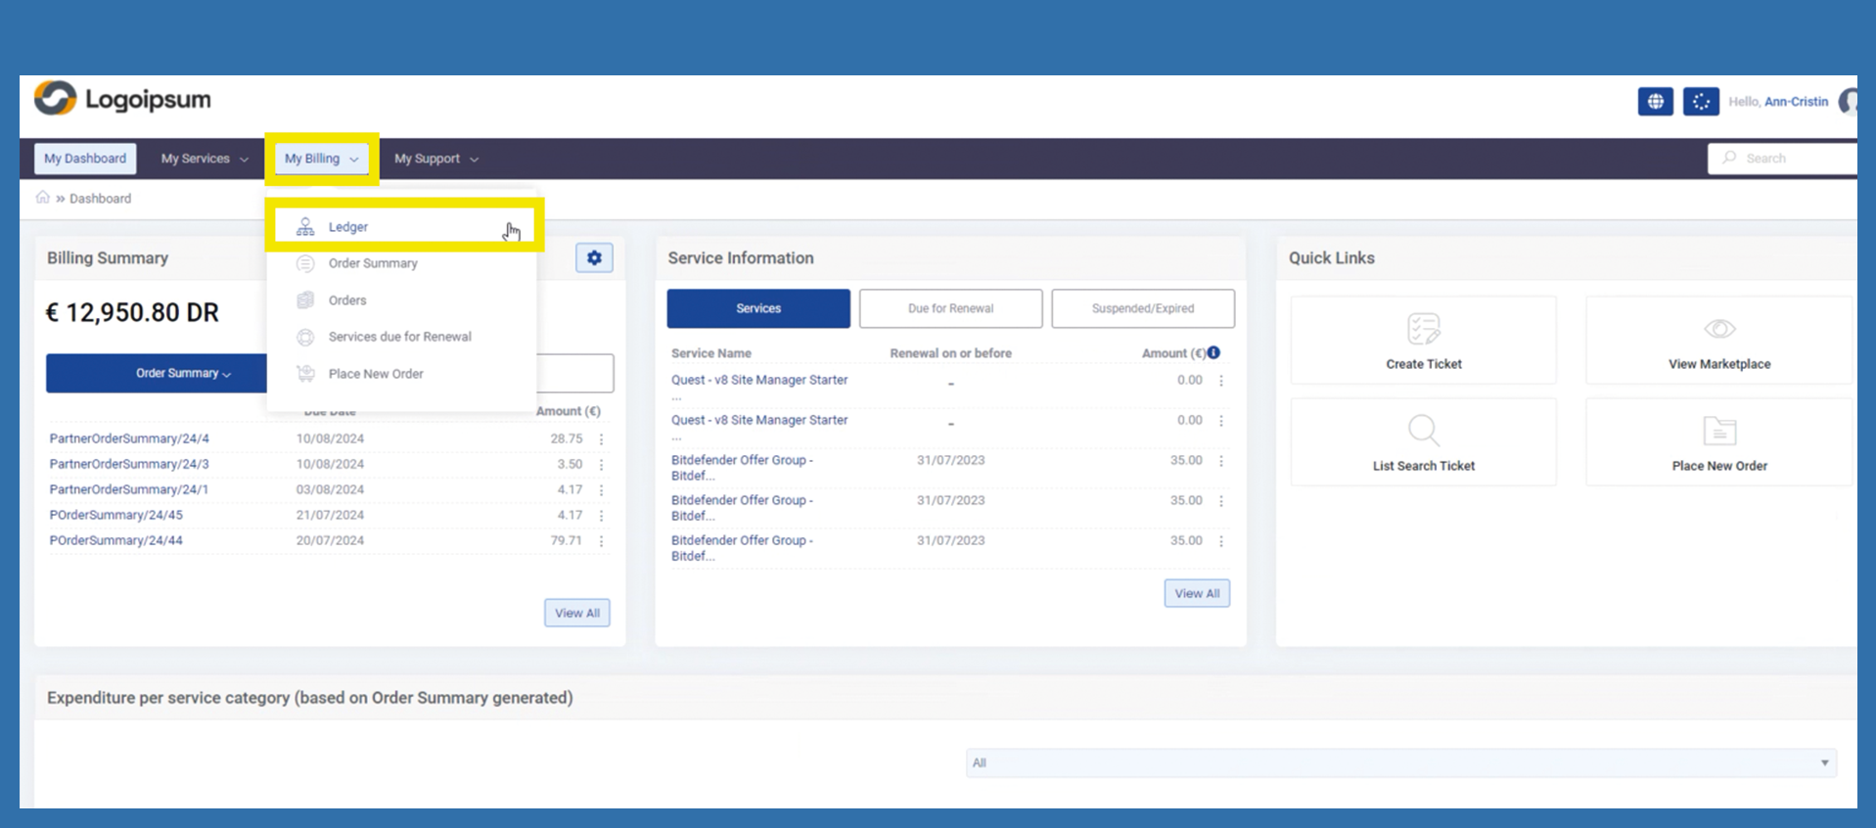Click Place New Order quick link icon
This screenshot has height=828, width=1876.
coord(1718,431)
